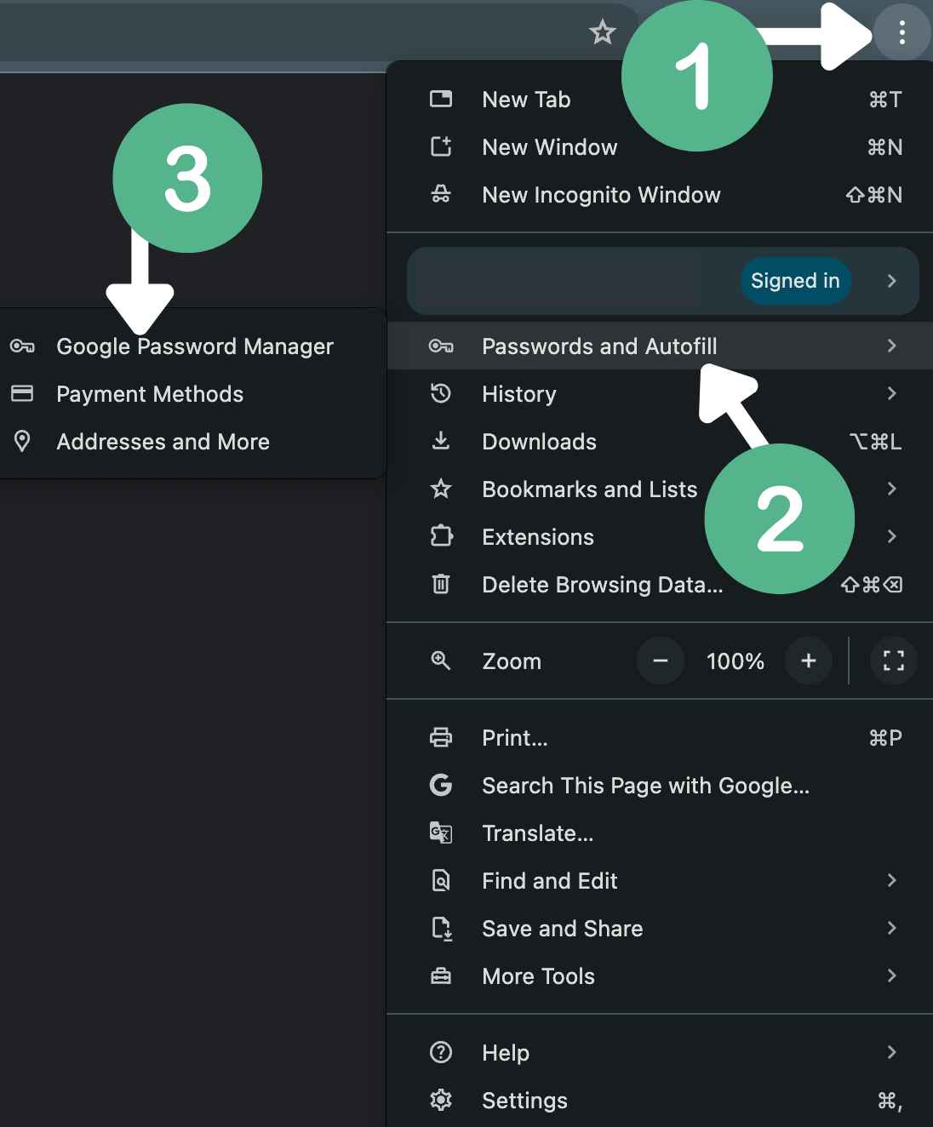Click the card icon beside Payment Methods
Screen dimensions: 933x1127
coord(22,393)
